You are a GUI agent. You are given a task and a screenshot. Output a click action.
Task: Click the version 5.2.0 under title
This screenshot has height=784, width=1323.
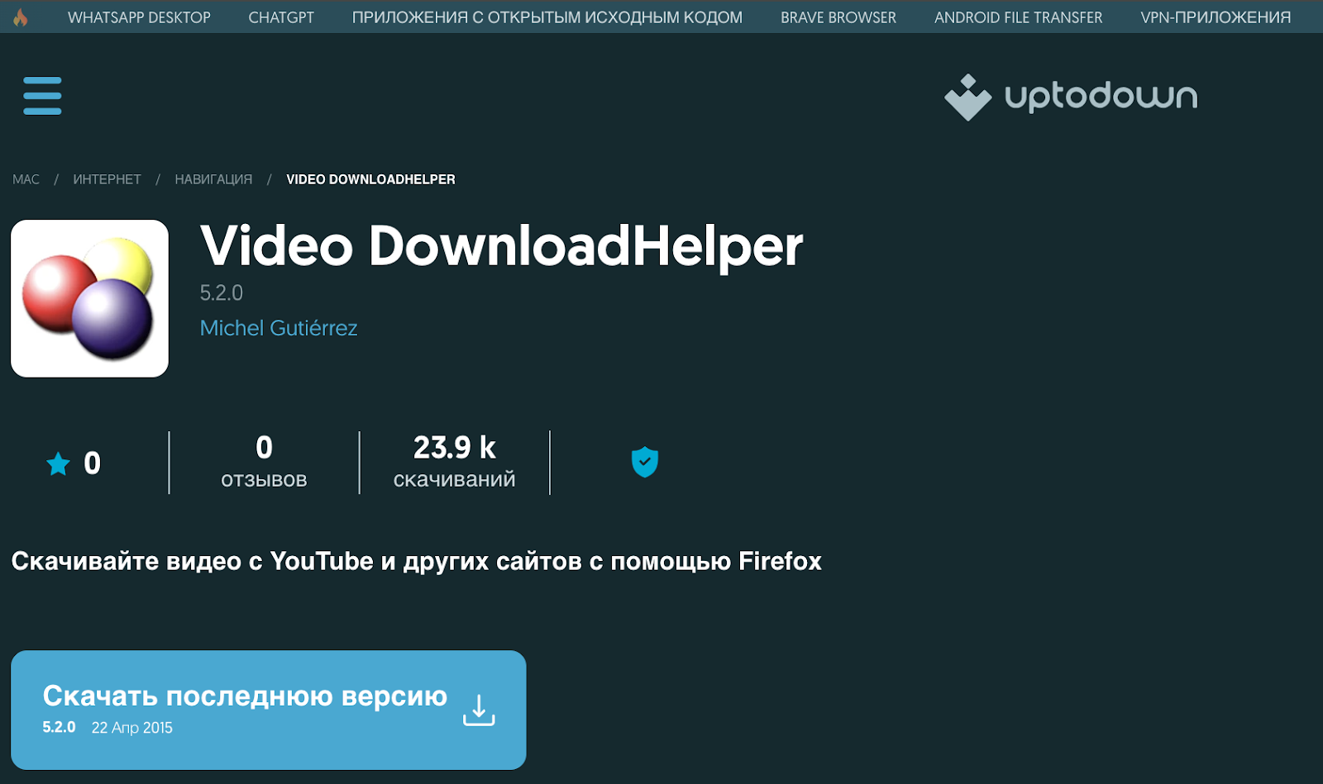pos(222,292)
